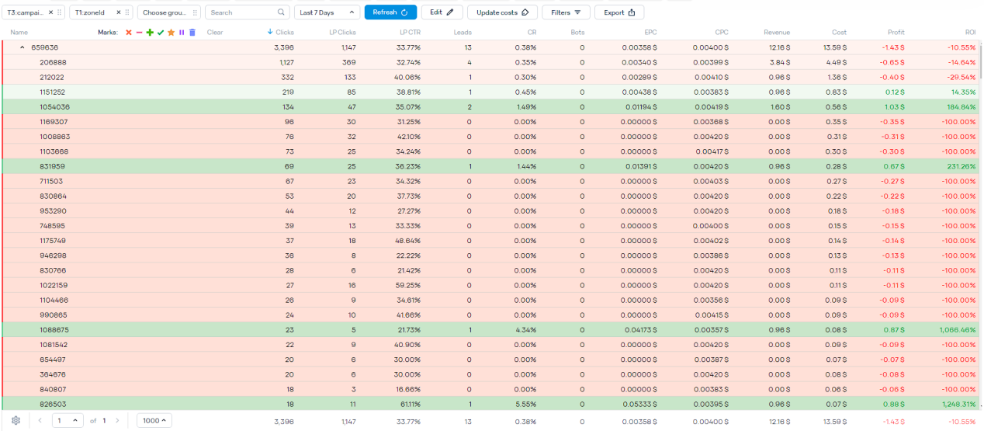The height and width of the screenshot is (431, 984).
Task: Click the Export button
Action: [618, 12]
